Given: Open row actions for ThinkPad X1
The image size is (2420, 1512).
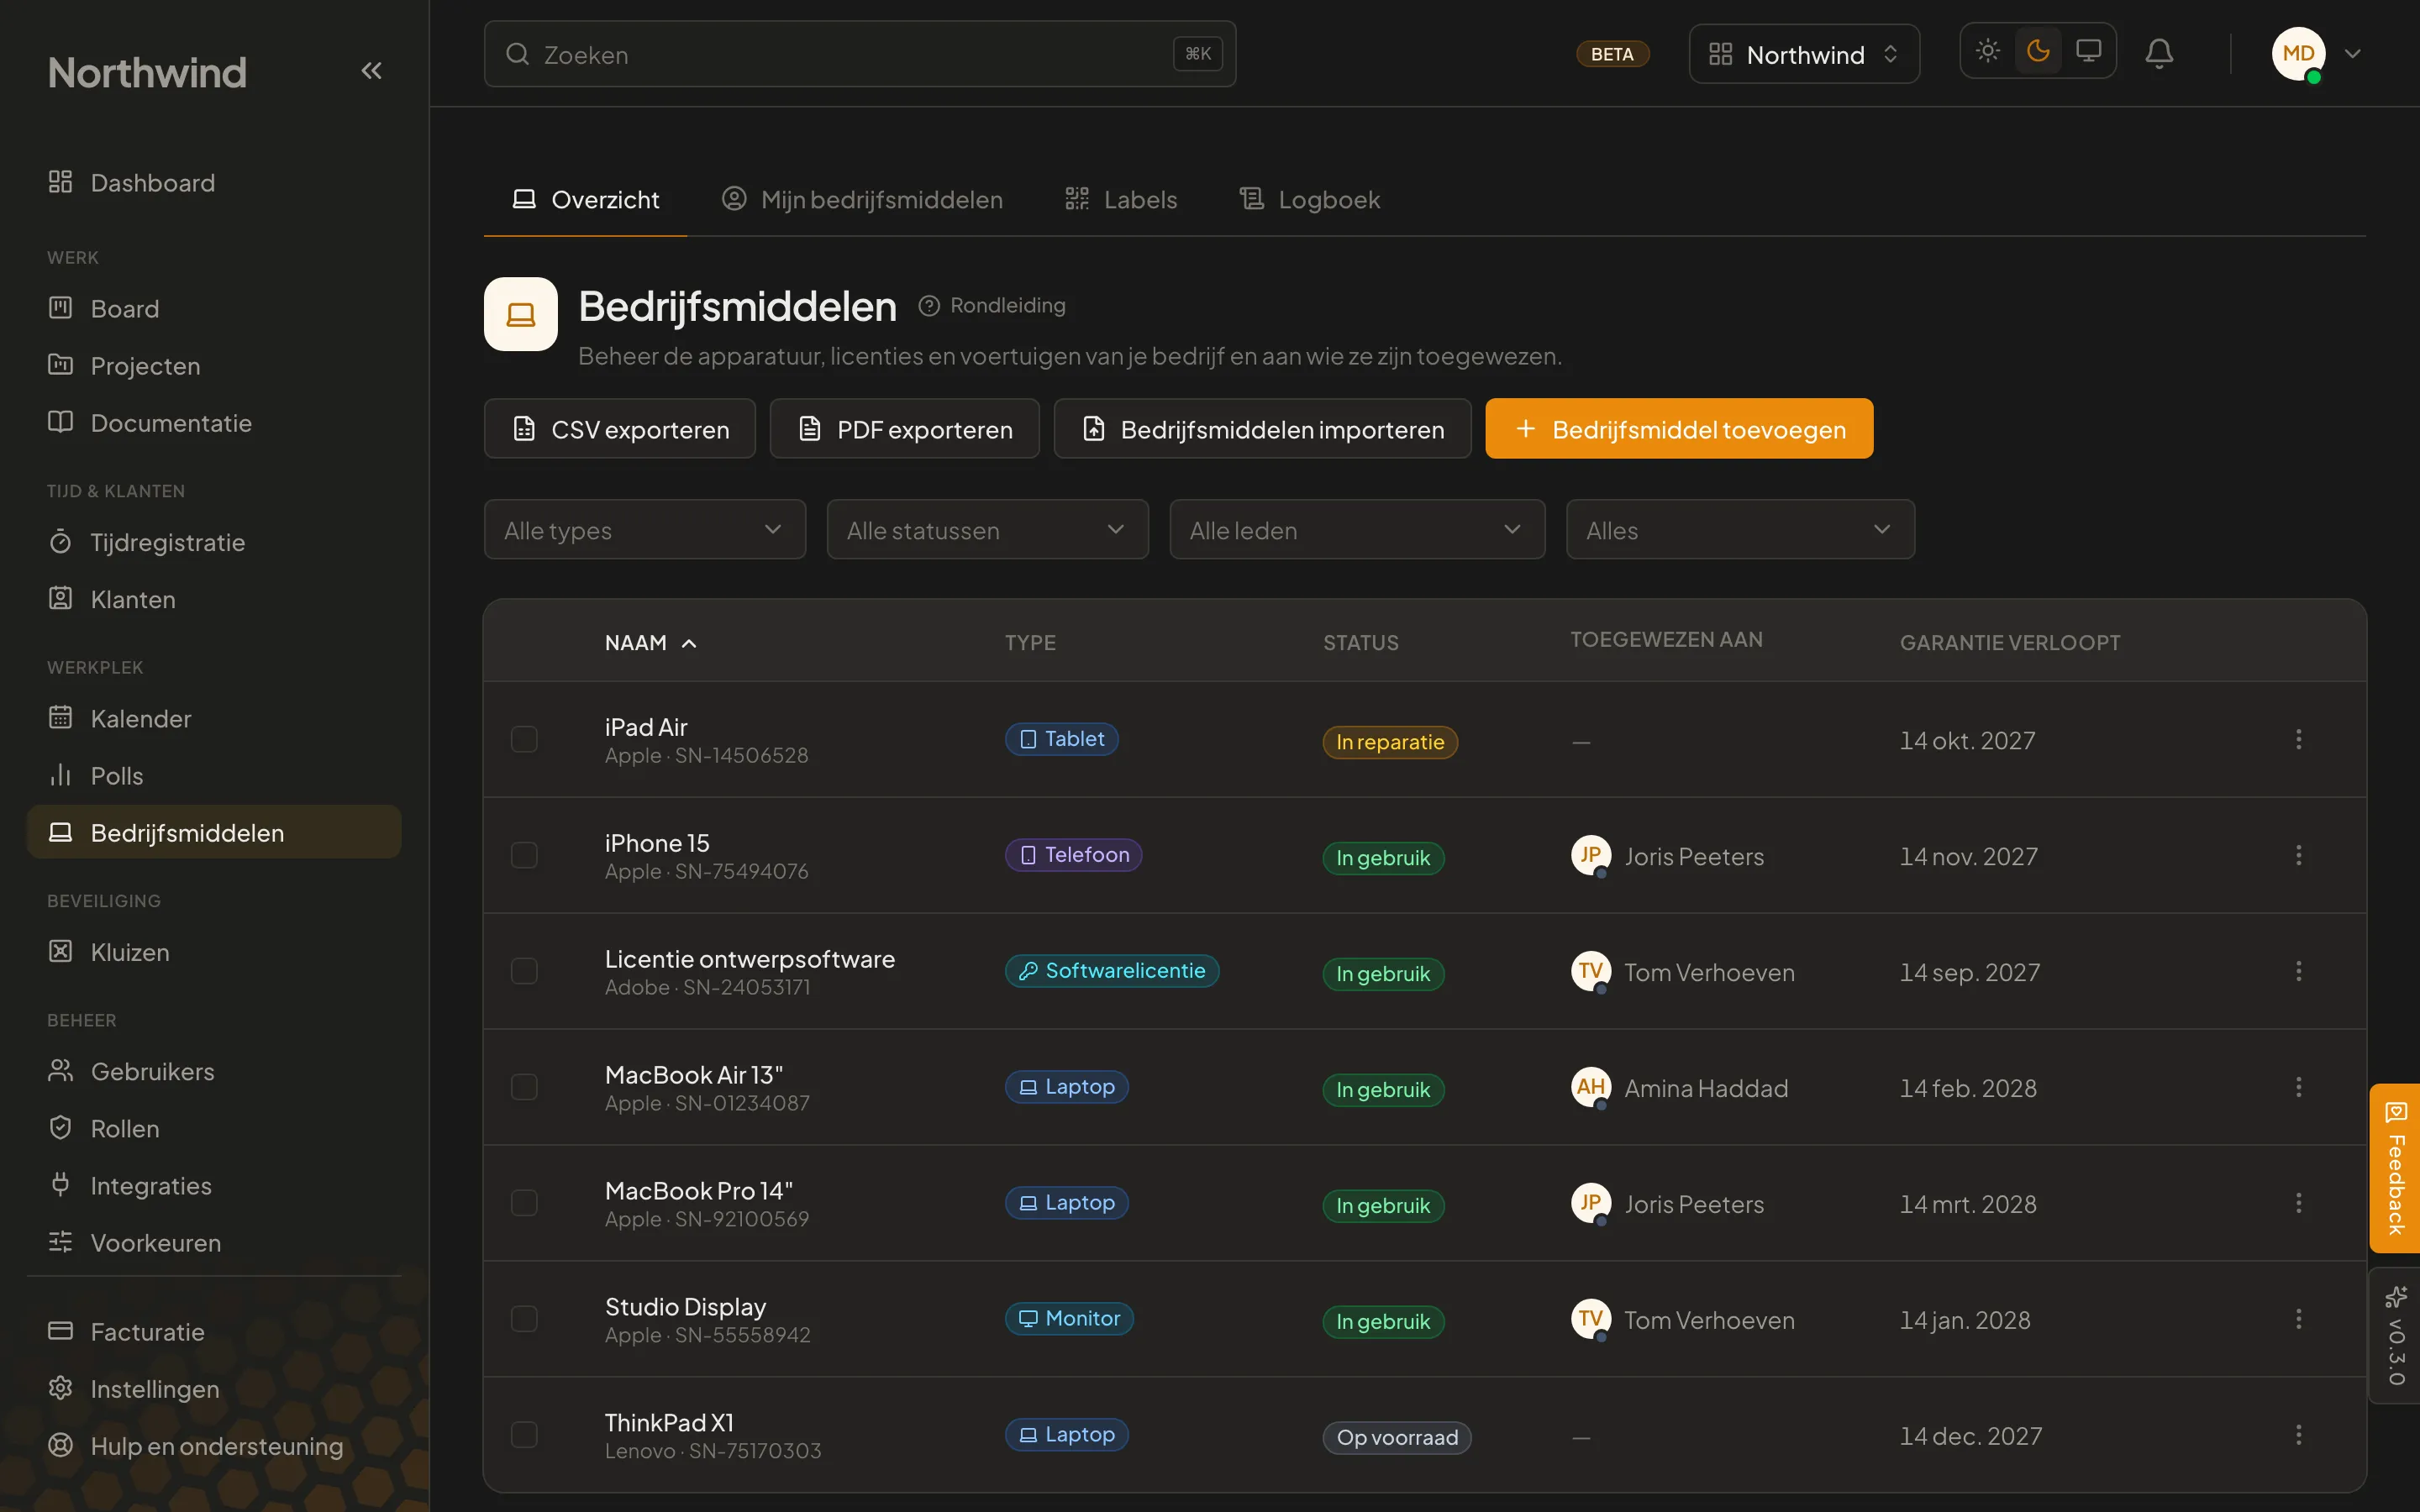Looking at the screenshot, I should tap(2298, 1435).
